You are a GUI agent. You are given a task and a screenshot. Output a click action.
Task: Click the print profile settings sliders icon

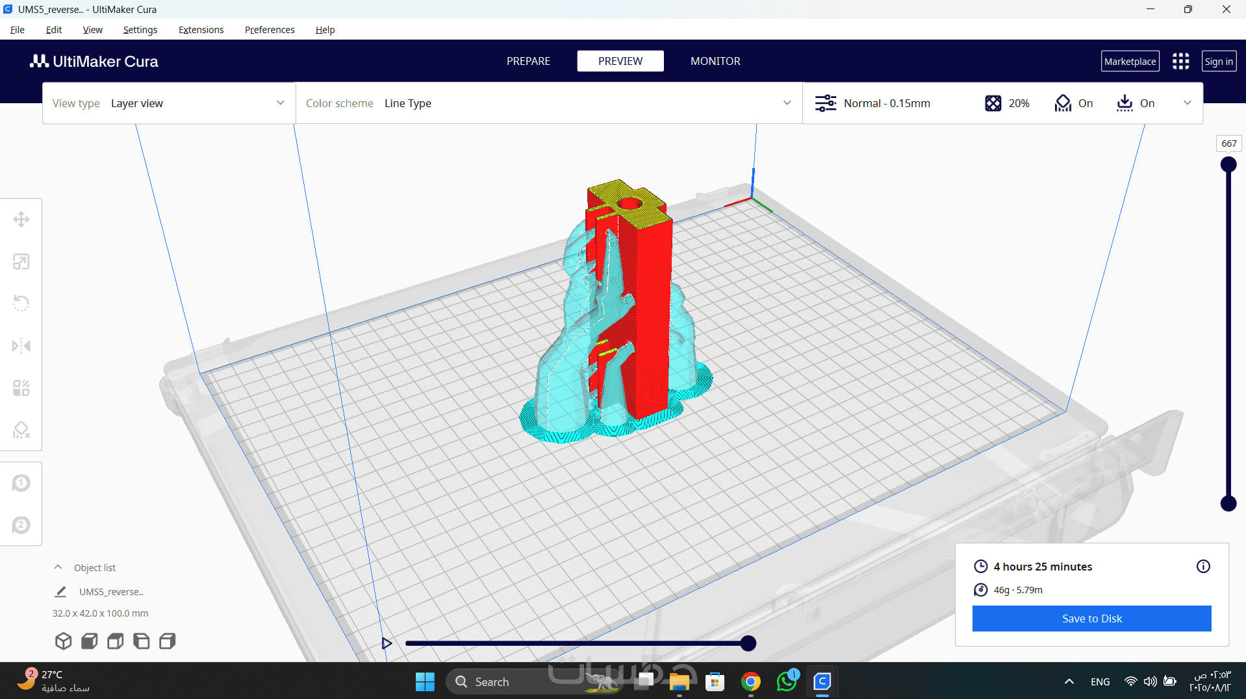(x=826, y=103)
